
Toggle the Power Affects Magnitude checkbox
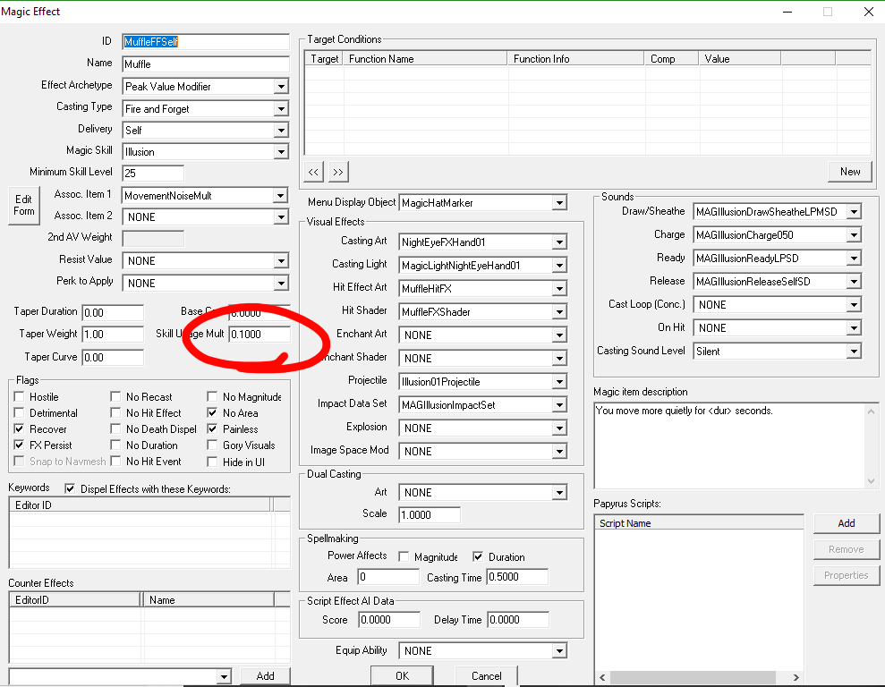[x=404, y=556]
